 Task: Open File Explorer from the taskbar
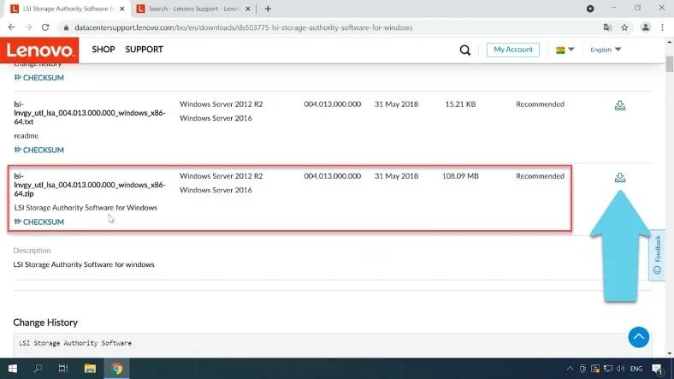[x=90, y=368]
